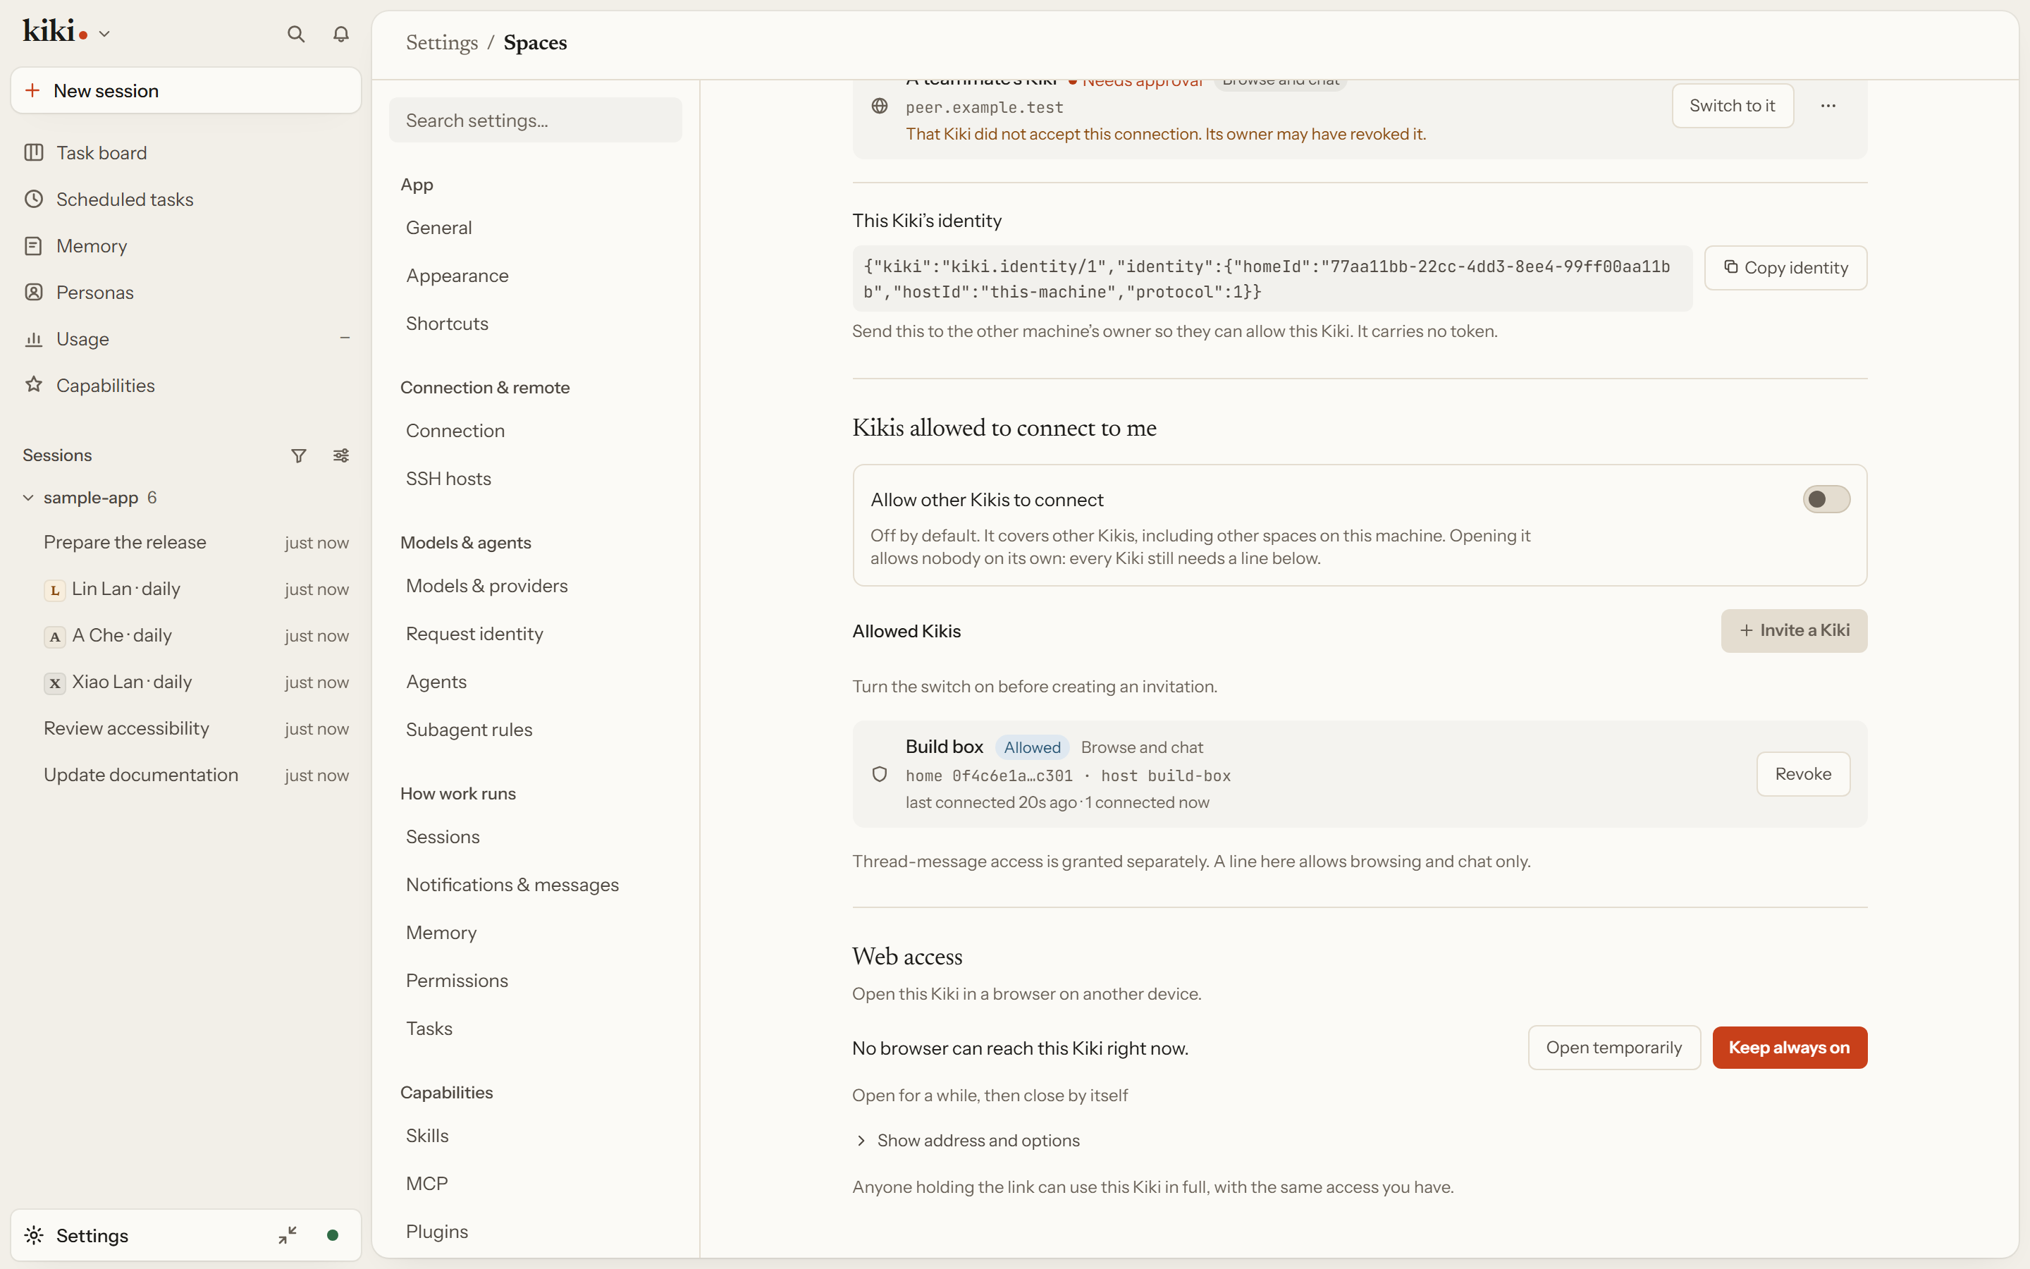Open Capabilities star icon in sidebar
This screenshot has height=1269, width=2030.
(34, 385)
